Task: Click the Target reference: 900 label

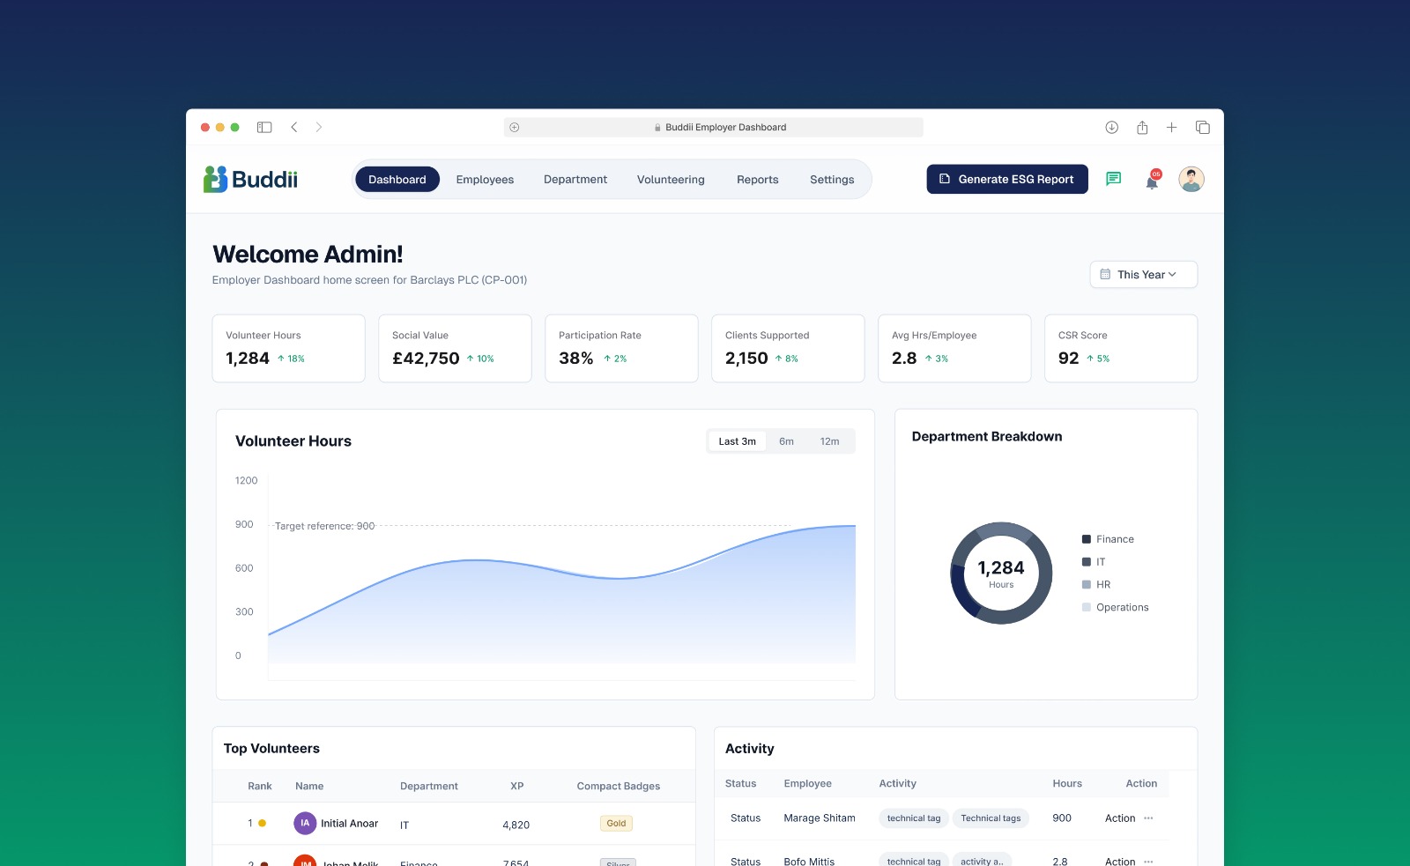Action: pyautogui.click(x=324, y=526)
